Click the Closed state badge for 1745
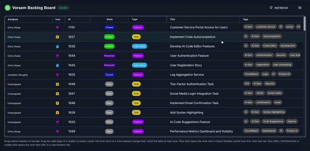Viewport: 310px width, 151px height. click(x=109, y=27)
